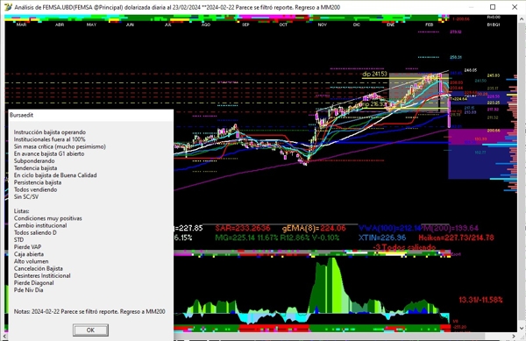Click the Heiken=227.73/214.78 readout
This screenshot has width=526, height=341.
point(456,238)
